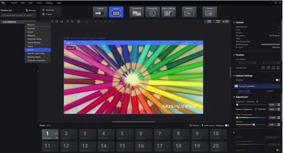This screenshot has width=284, height=153.
Task: Click the Blackout icon in top toolbar
Action: [43, 10]
